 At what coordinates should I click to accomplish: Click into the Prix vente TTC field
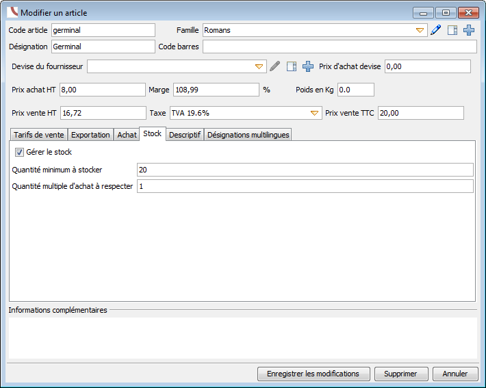coord(420,113)
